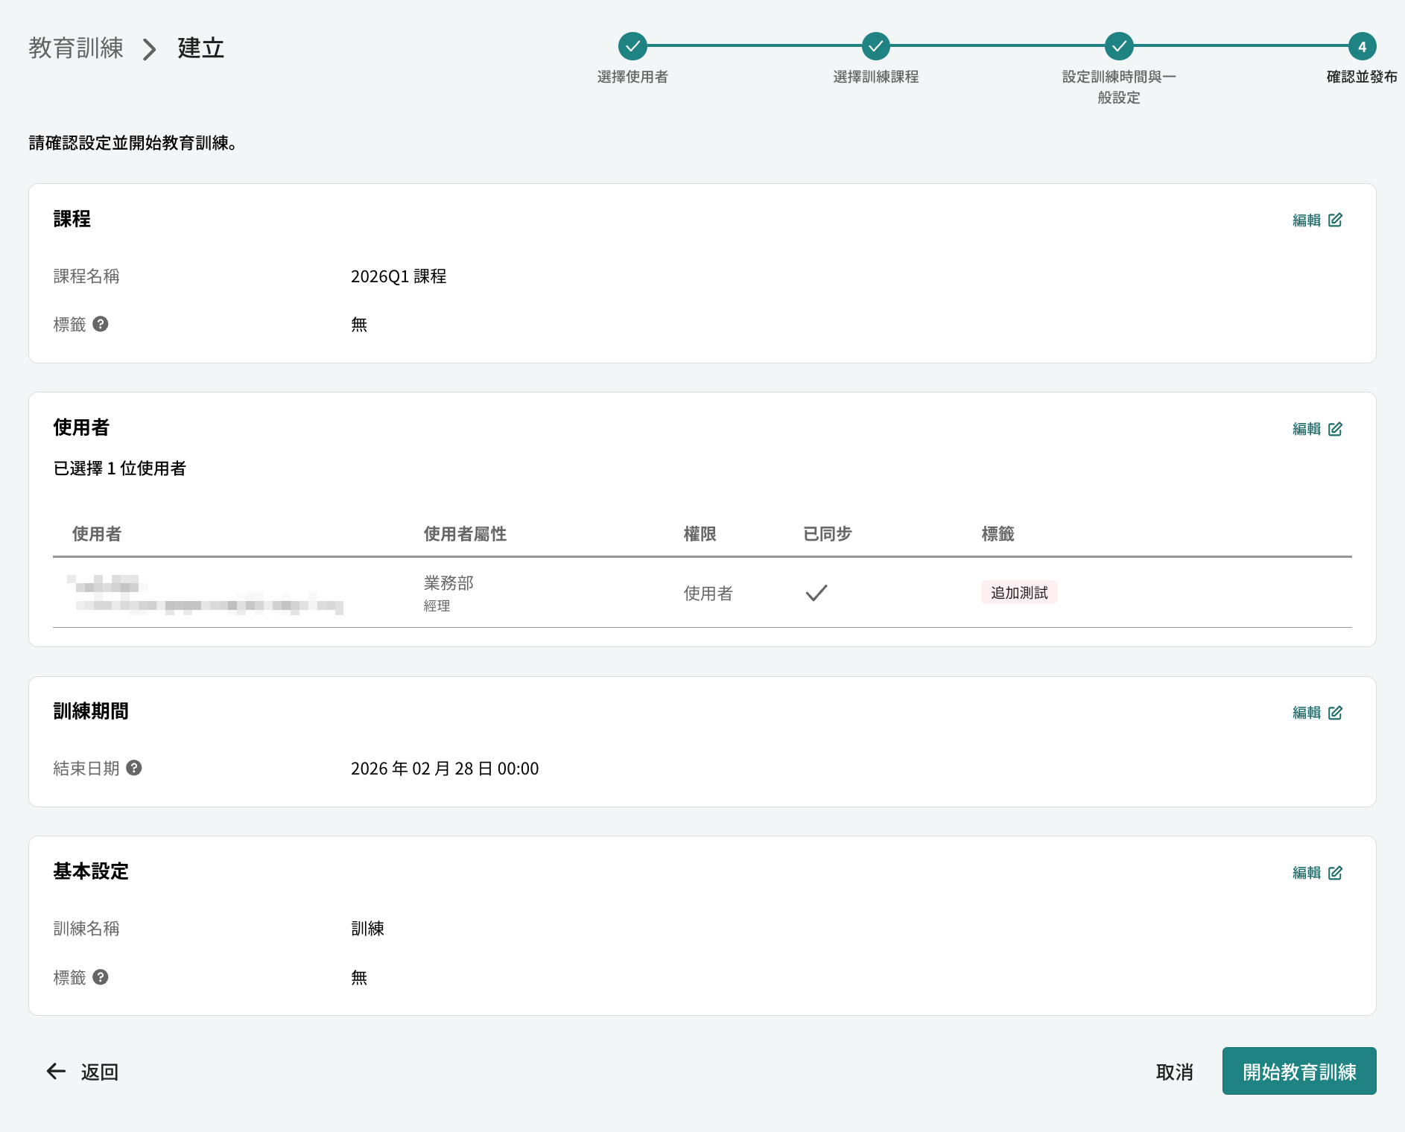Click 課程名稱 field label
This screenshot has width=1405, height=1132.
(86, 276)
